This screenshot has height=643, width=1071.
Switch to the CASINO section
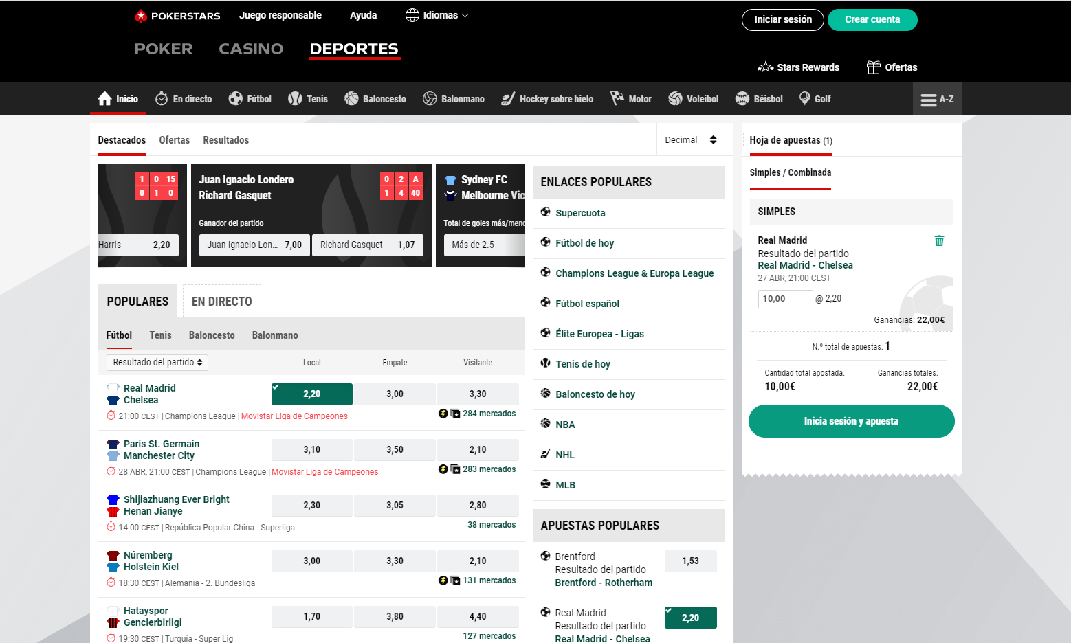(x=251, y=49)
